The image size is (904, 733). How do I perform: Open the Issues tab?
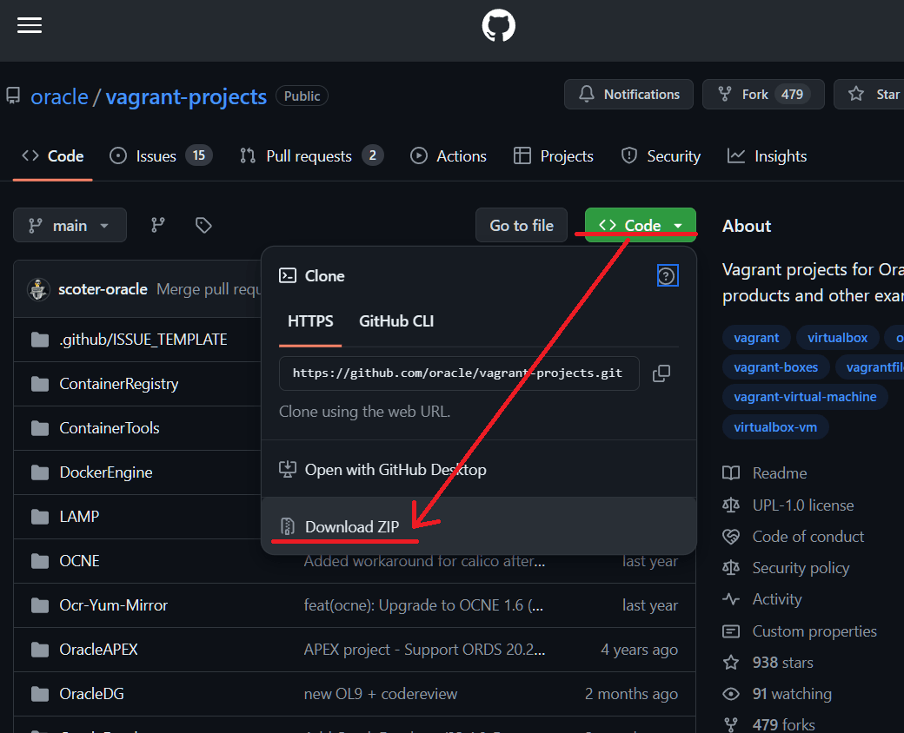coord(161,156)
